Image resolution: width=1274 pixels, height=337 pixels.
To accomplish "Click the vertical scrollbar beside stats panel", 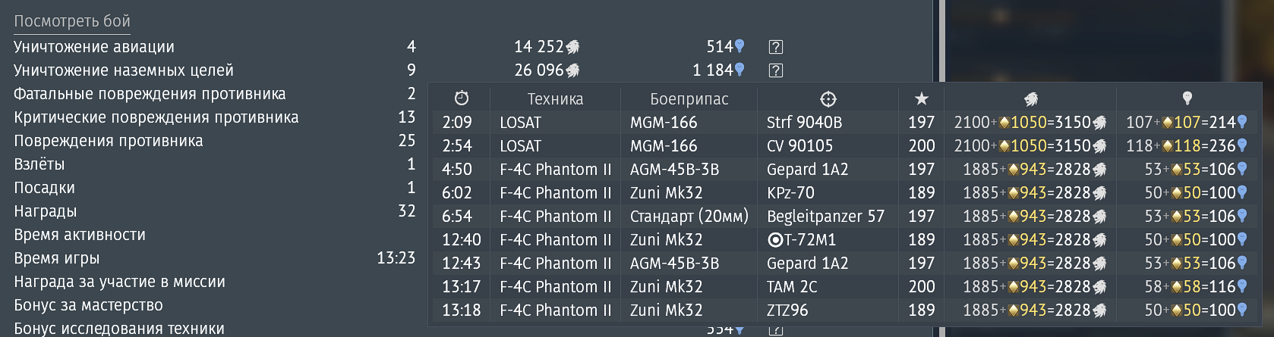I will tap(942, 168).
